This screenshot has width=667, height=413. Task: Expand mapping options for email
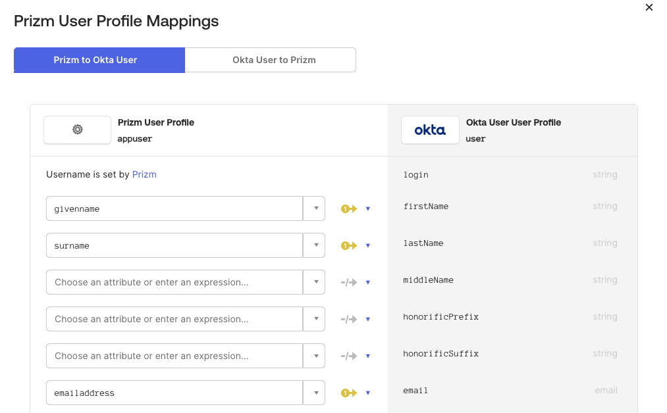(x=368, y=393)
